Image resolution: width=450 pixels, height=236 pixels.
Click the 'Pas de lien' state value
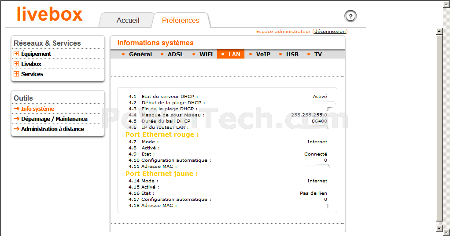click(314, 193)
